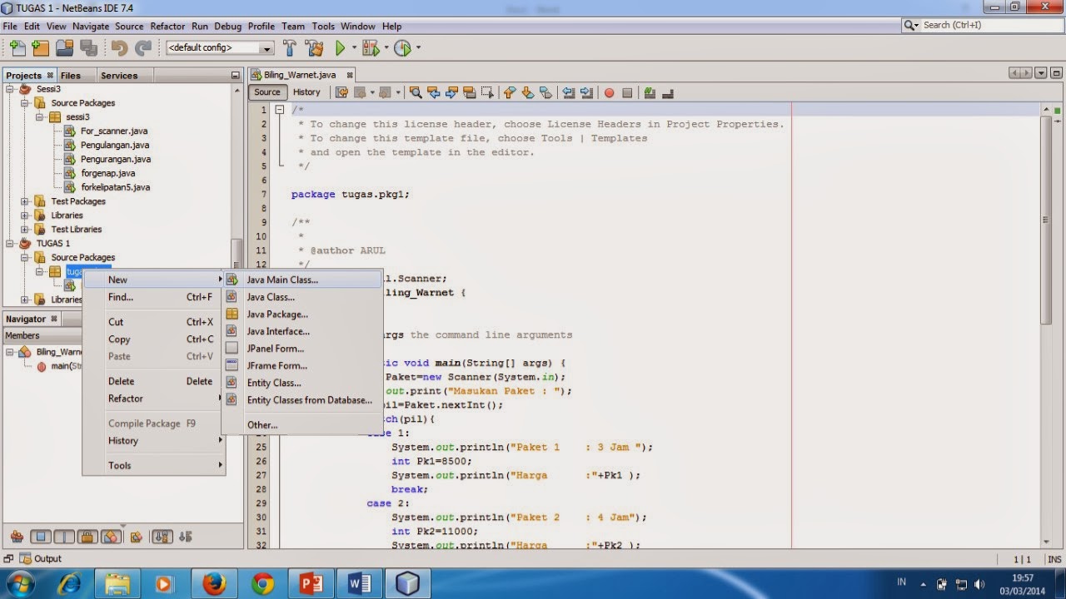Viewport: 1066px width, 599px height.
Task: Click the History view button
Action: coord(306,92)
